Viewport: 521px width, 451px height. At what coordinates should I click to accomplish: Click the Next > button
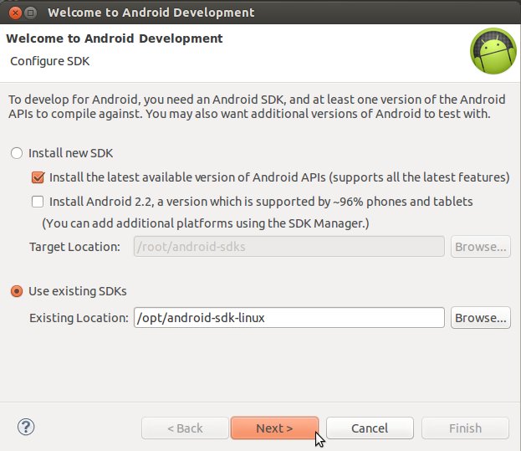click(x=274, y=428)
